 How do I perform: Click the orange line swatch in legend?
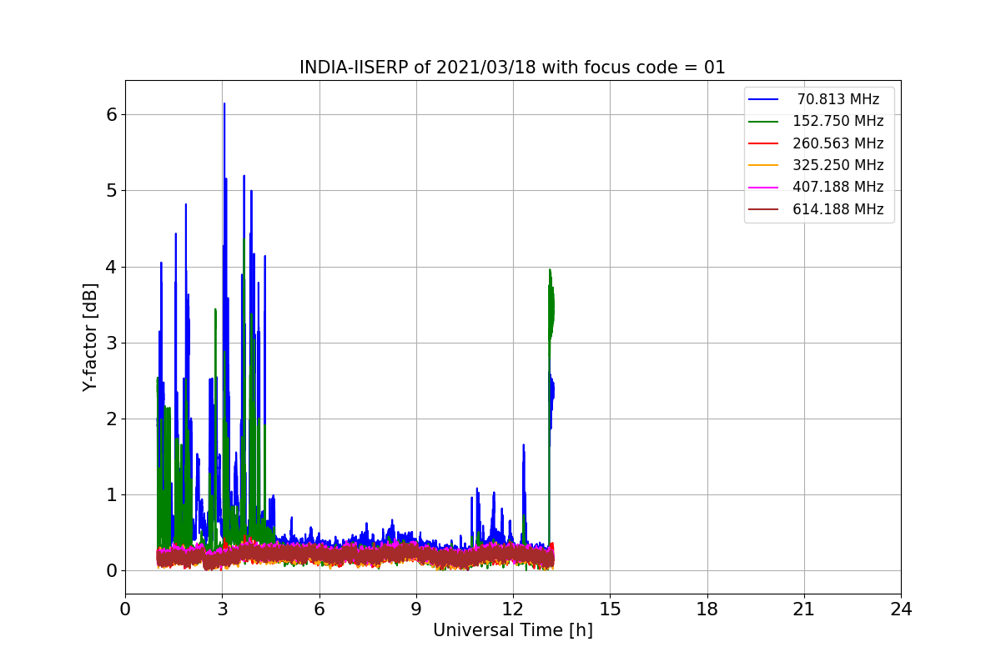[764, 165]
